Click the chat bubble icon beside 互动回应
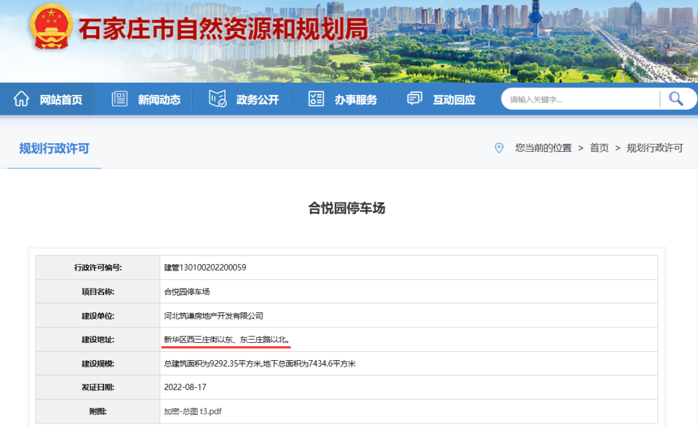The image size is (698, 426). click(414, 98)
